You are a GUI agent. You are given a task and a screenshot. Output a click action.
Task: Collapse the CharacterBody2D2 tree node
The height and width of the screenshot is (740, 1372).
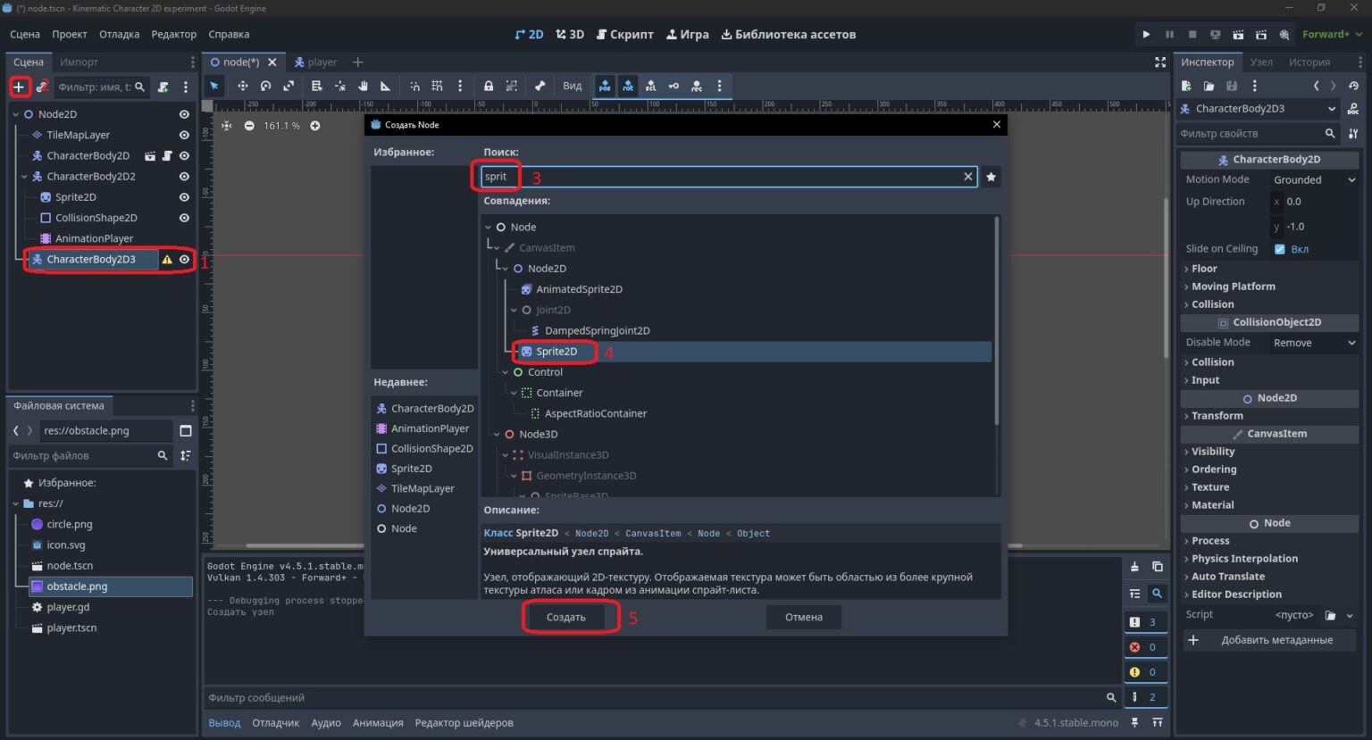click(24, 177)
